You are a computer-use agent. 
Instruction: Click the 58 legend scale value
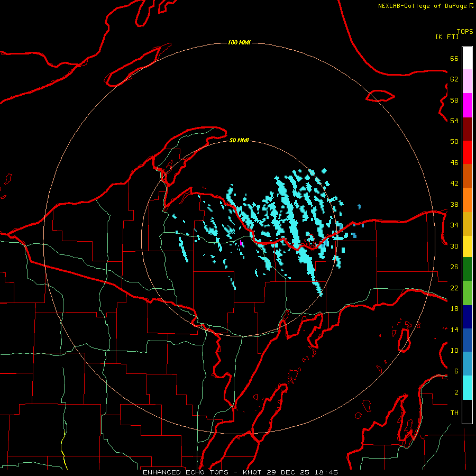(x=454, y=100)
